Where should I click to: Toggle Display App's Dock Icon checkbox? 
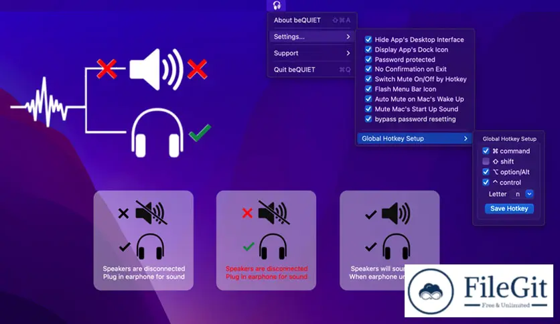point(368,50)
